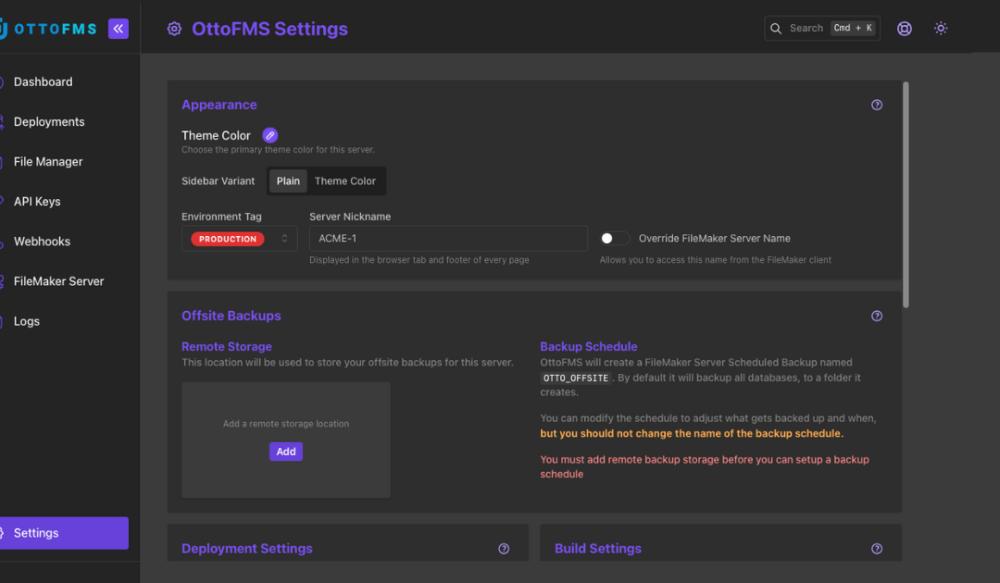The image size is (1000, 583).
Task: Click the red remote backup storage warning
Action: [x=704, y=466]
